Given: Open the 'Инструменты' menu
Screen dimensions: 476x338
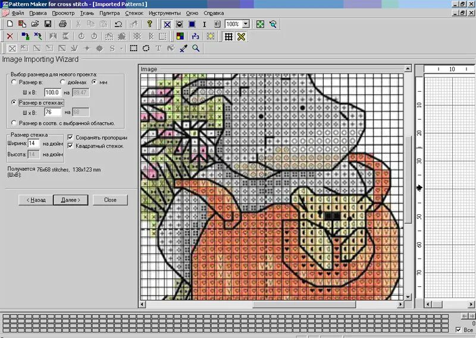Looking at the screenshot, I should pyautogui.click(x=165, y=13).
